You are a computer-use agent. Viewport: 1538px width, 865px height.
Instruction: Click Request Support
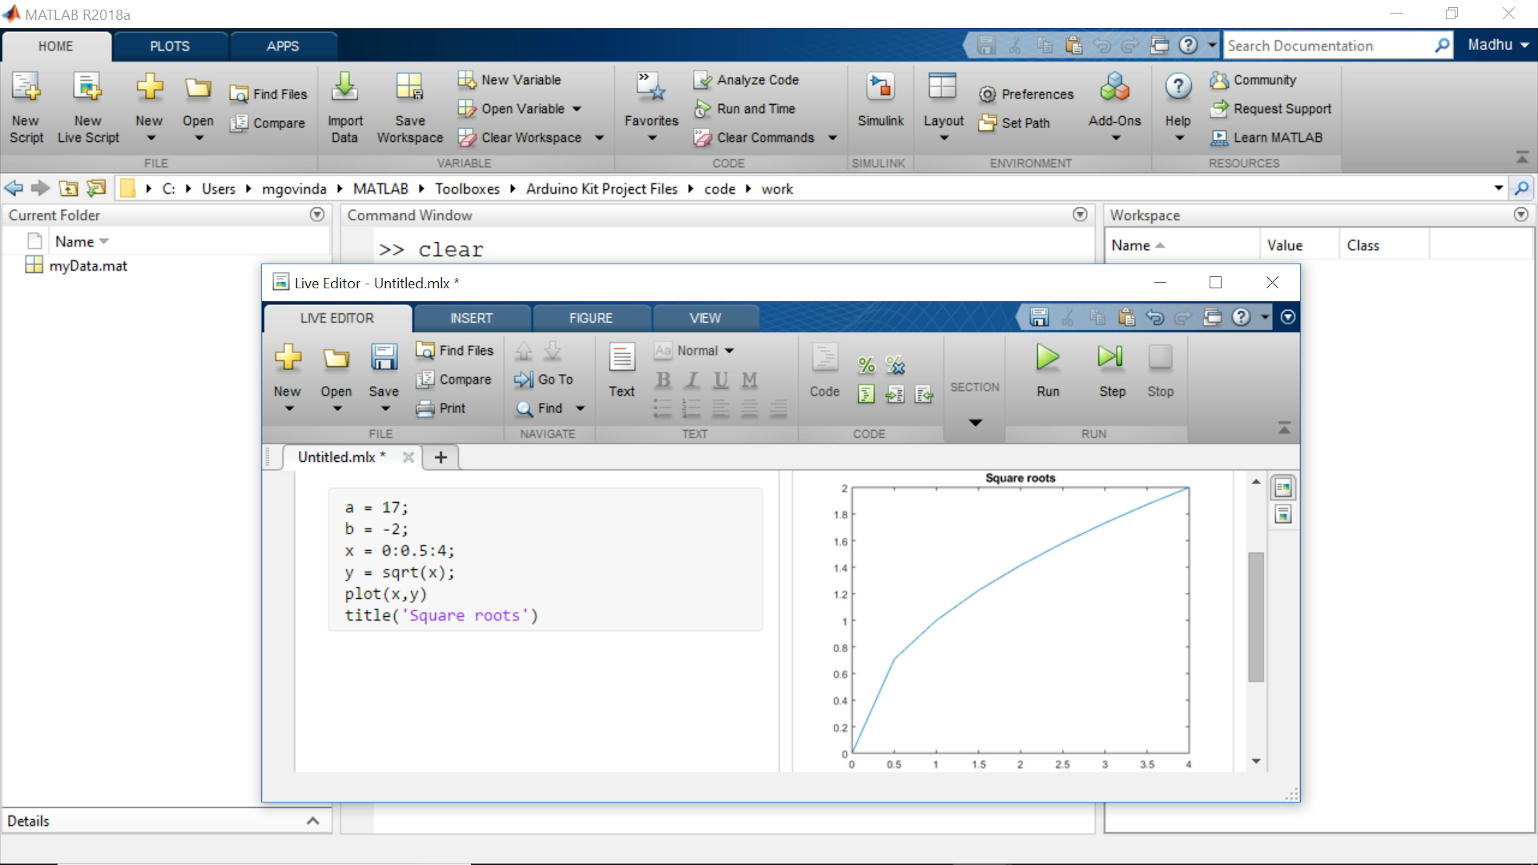[1271, 109]
